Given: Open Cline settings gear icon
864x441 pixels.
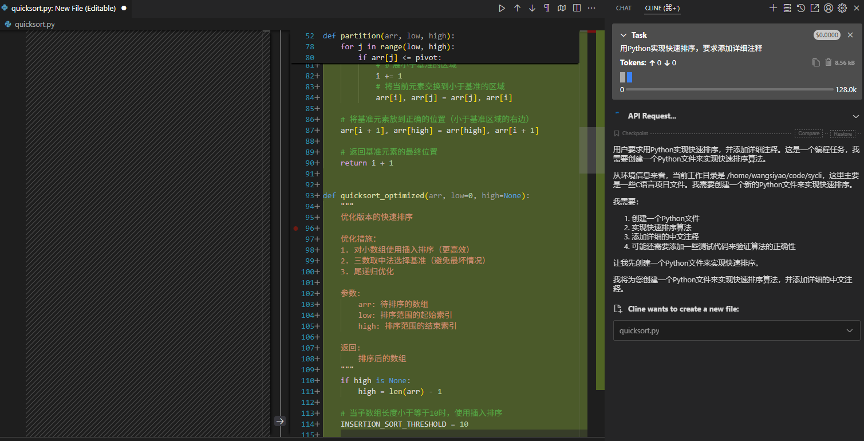Looking at the screenshot, I should (842, 8).
